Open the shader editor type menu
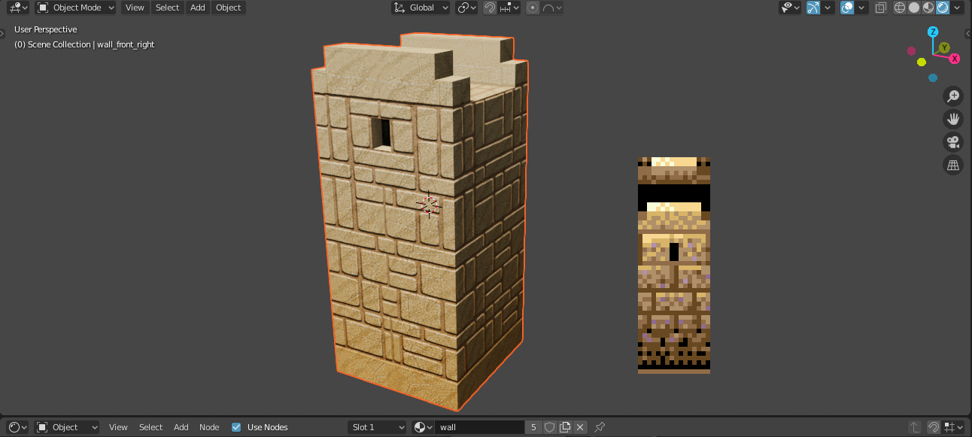The image size is (972, 437). 18,427
